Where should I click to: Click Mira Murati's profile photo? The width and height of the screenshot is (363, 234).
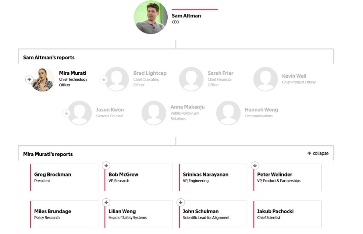click(43, 80)
